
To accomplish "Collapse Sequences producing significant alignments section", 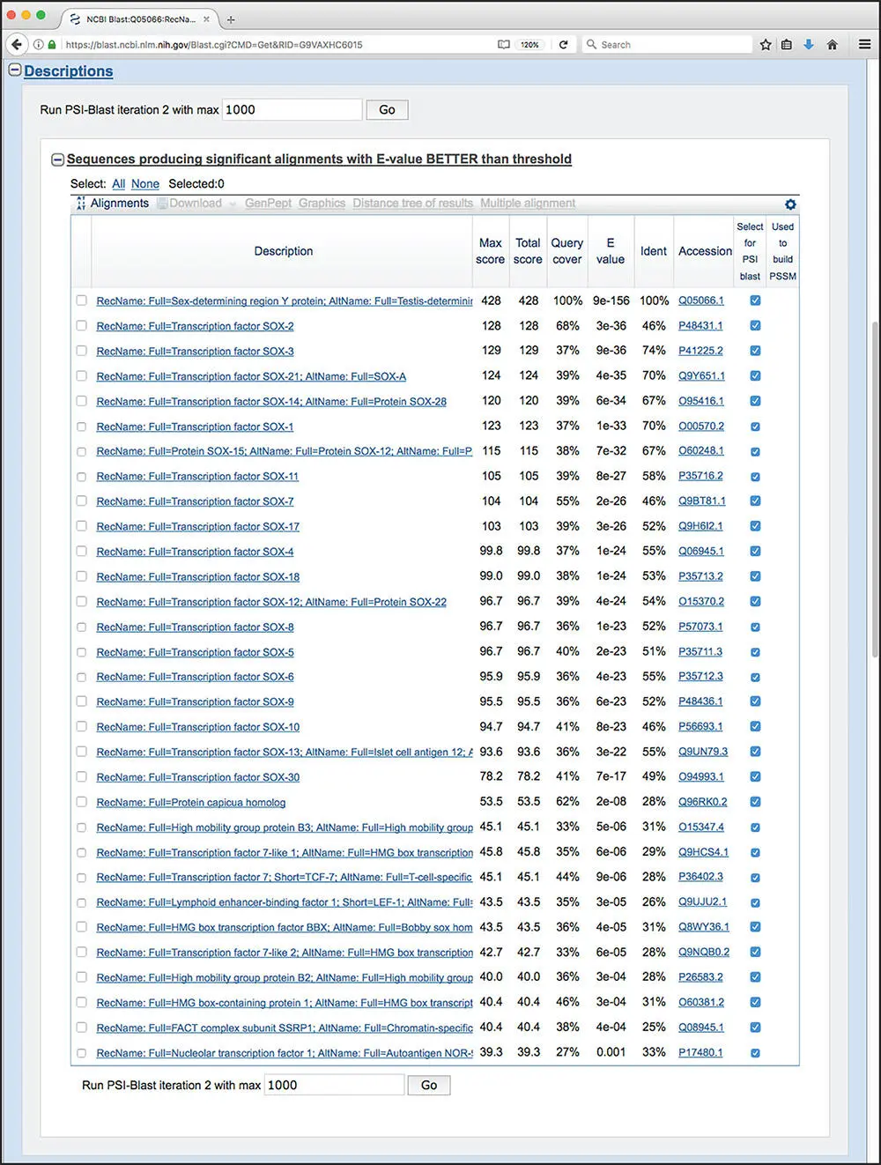I will point(57,160).
